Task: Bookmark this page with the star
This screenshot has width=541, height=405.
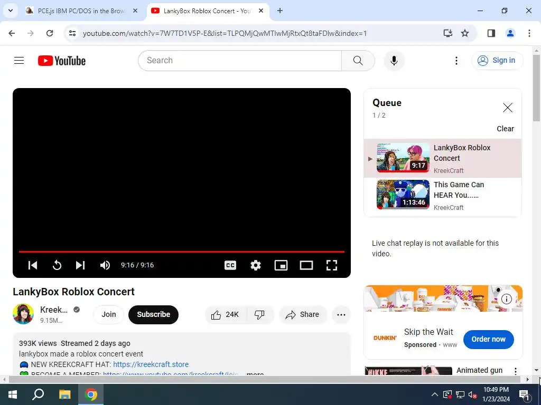Action: 465,33
